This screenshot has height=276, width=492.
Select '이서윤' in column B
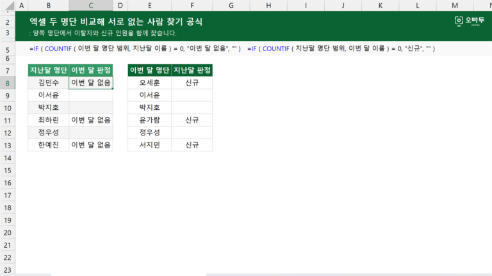[x=48, y=95]
